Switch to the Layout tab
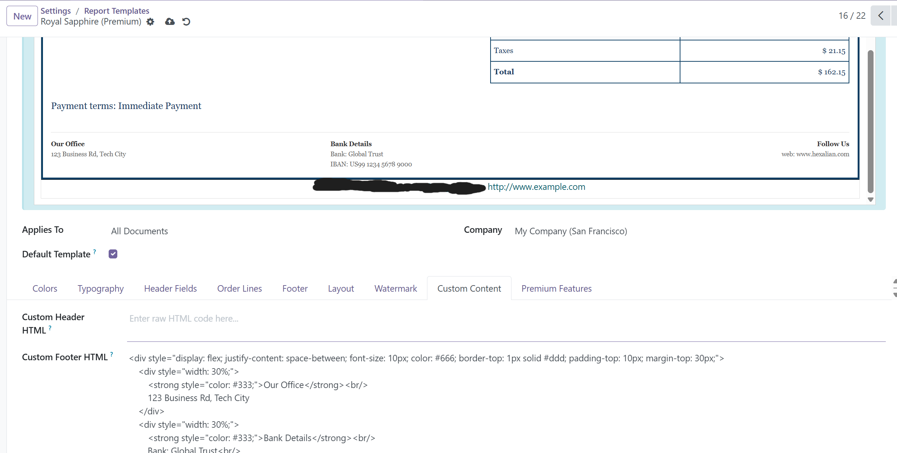The width and height of the screenshot is (897, 453). pos(341,288)
